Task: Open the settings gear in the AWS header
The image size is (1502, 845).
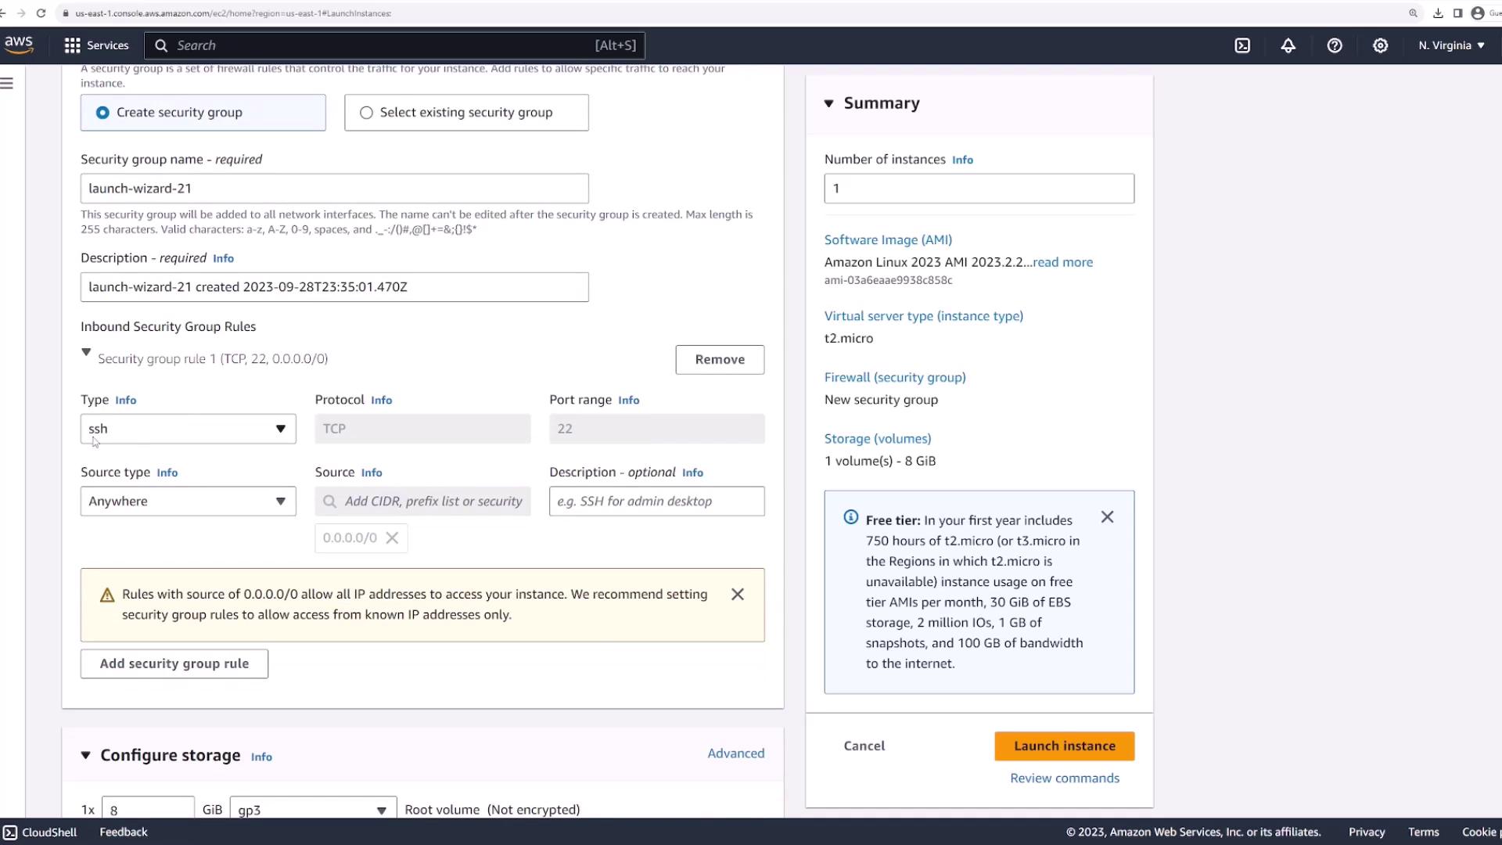Action: click(1381, 45)
